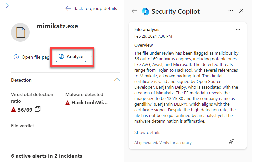
Task: Click the 56/69 detection ratio value
Action: pos(25,110)
